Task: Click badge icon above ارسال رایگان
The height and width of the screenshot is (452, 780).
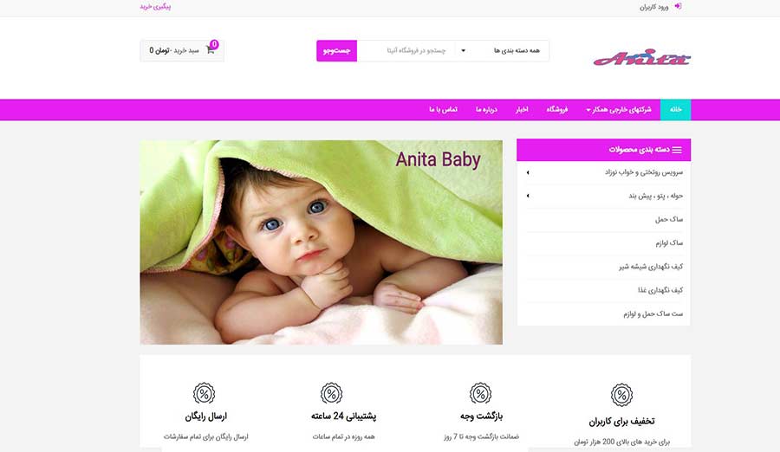Action: (x=204, y=394)
